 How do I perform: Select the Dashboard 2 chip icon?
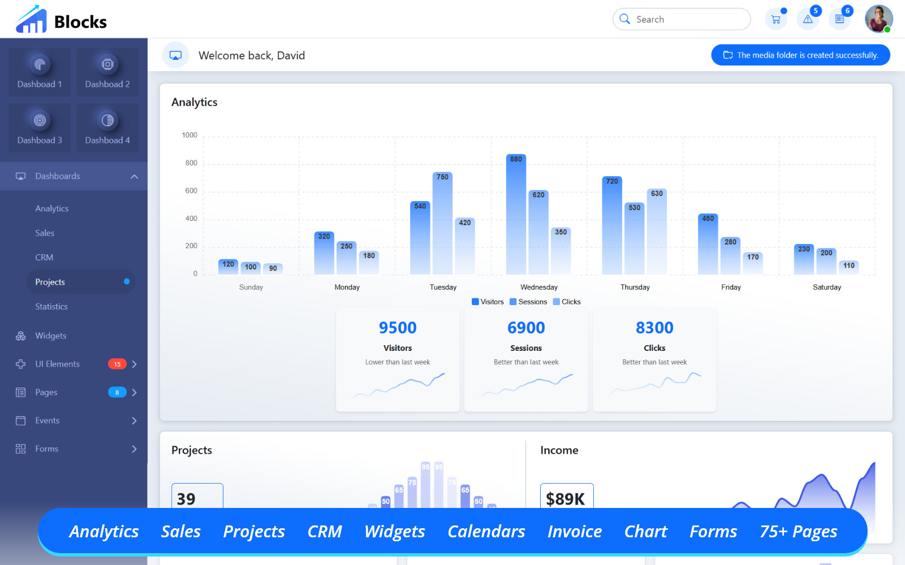point(107,64)
